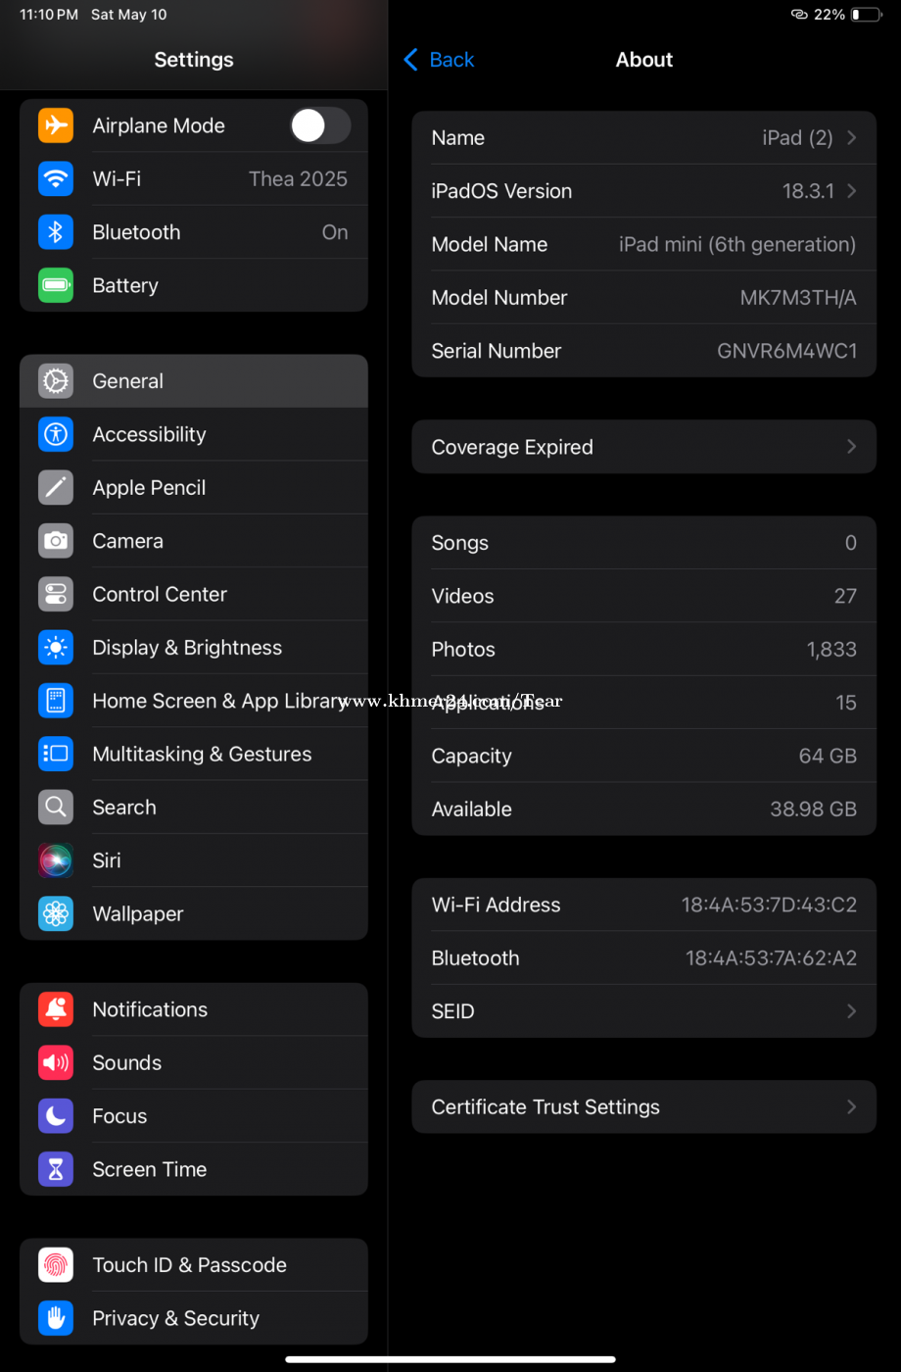The width and height of the screenshot is (901, 1372).
Task: Tap the Sounds speaker icon
Action: 56,1062
